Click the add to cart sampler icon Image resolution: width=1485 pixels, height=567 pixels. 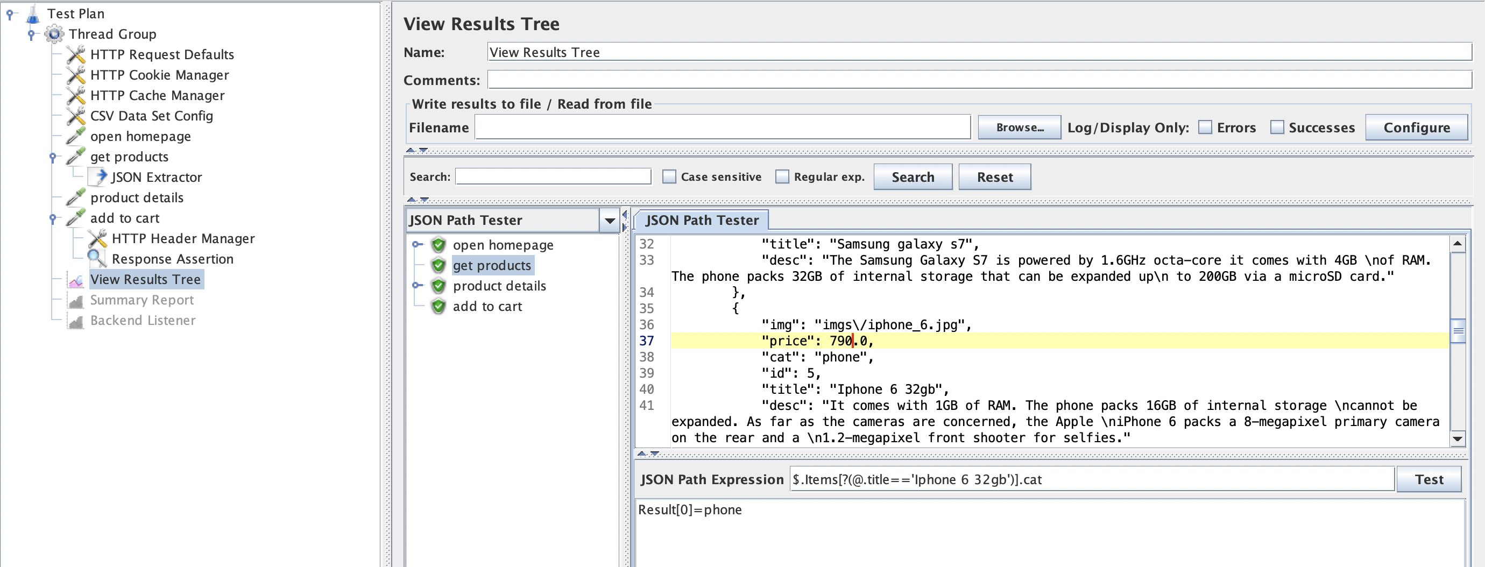point(75,218)
